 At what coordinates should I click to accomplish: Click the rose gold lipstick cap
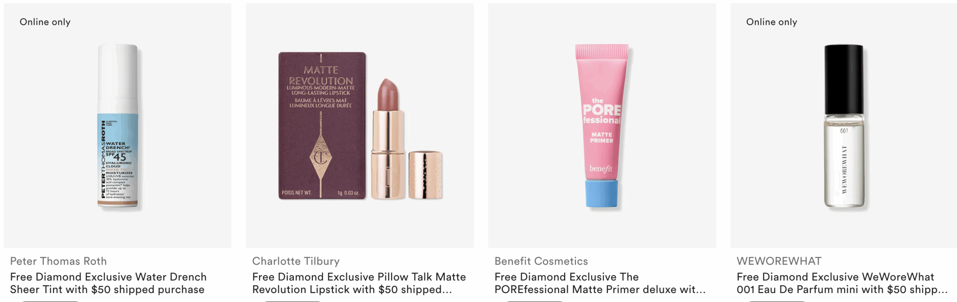(x=425, y=175)
